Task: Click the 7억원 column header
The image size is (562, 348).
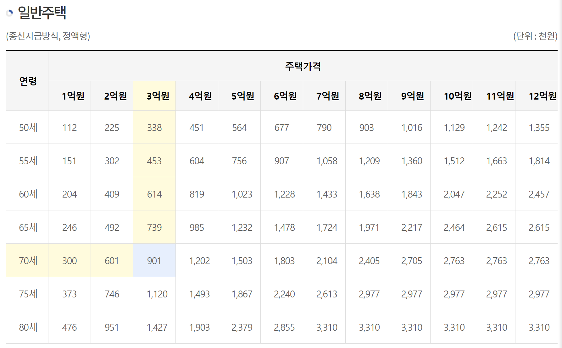Action: [x=324, y=96]
